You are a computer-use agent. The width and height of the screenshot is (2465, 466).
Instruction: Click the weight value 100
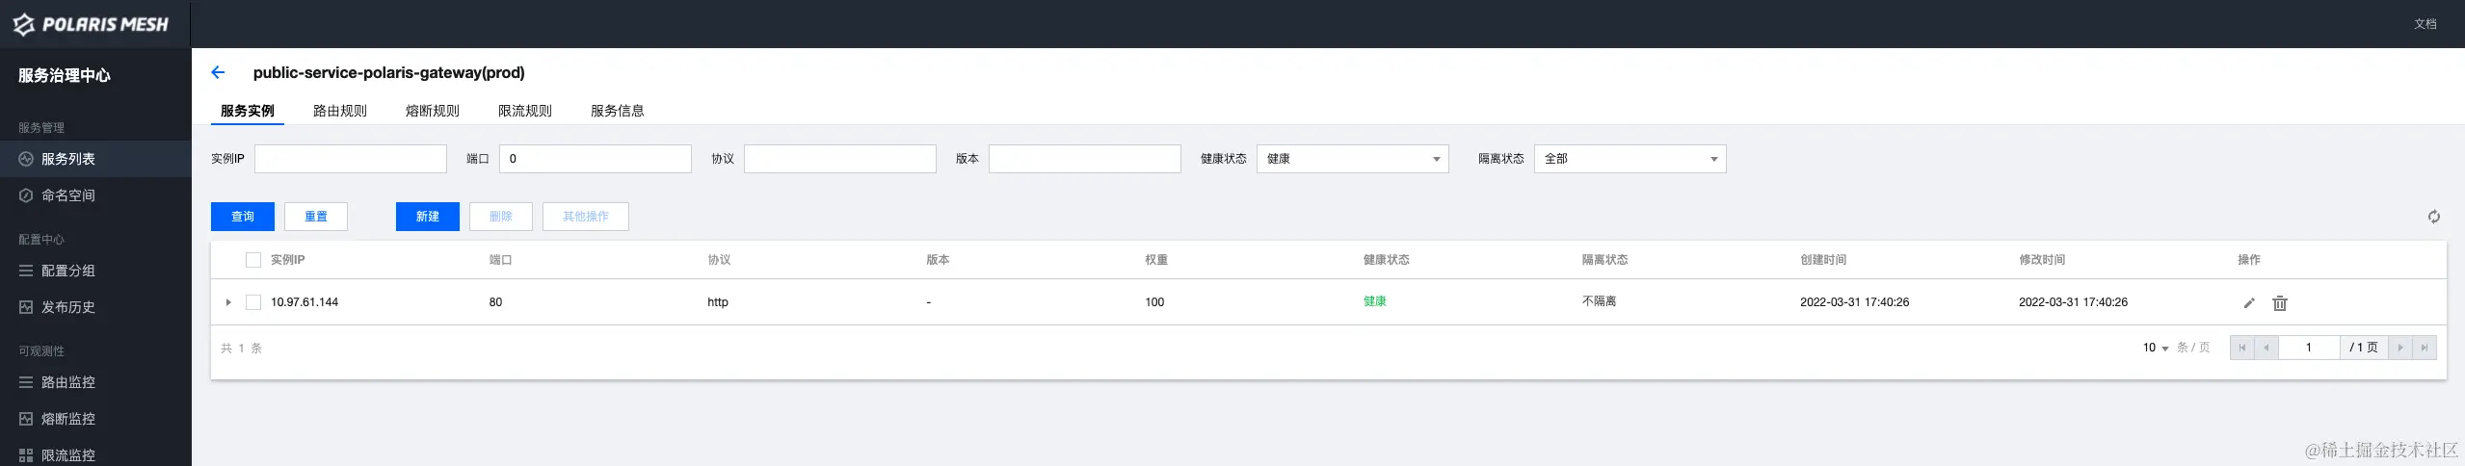pyautogui.click(x=1154, y=302)
